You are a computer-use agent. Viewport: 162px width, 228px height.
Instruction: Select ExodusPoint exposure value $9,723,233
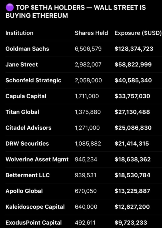131,223
